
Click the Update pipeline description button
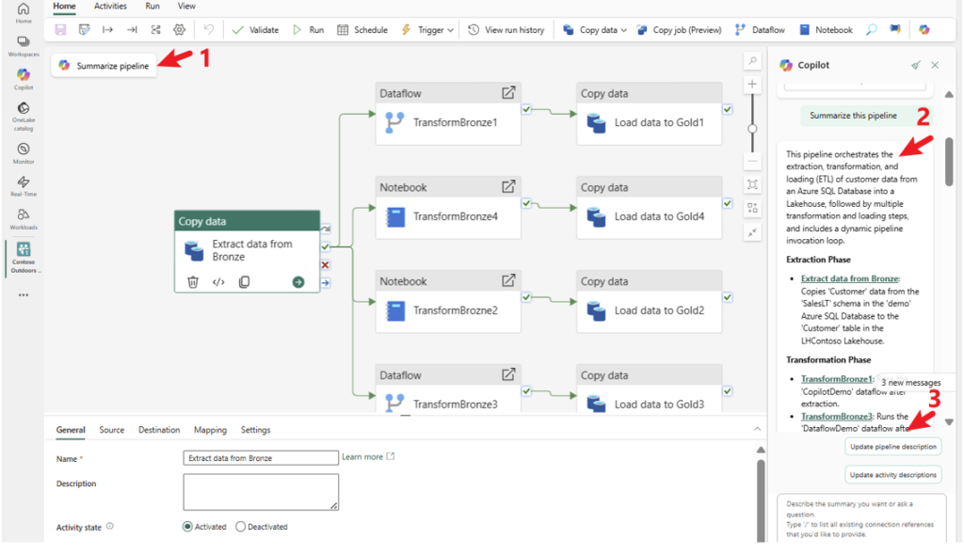[892, 446]
